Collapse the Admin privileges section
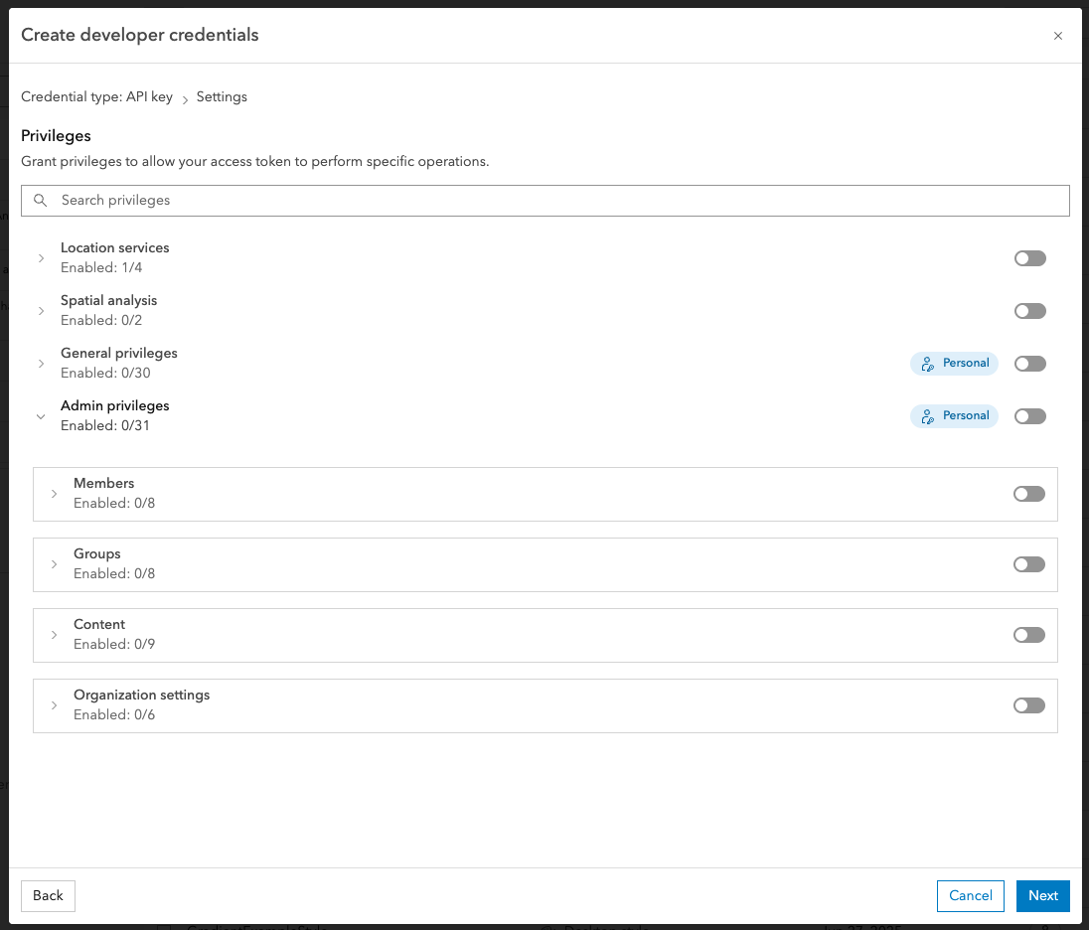The image size is (1089, 930). point(40,415)
